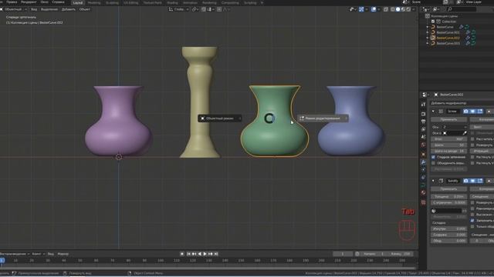The height and width of the screenshot is (277, 494).
Task: Toggle the checked 'Заполнить' Solidify checkbox
Action: point(472,221)
